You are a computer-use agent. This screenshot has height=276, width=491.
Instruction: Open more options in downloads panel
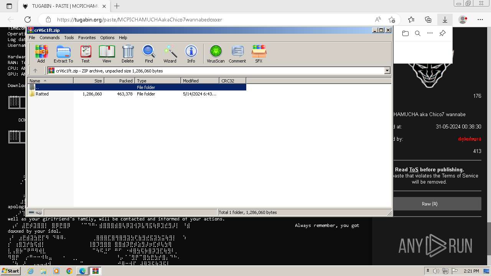(x=430, y=33)
